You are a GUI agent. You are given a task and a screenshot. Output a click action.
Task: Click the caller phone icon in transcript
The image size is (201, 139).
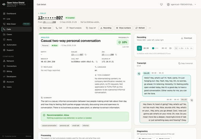[139, 74]
